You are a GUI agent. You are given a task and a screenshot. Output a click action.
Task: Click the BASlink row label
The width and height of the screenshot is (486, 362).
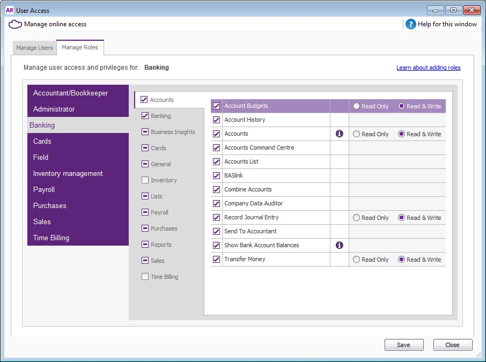[234, 175]
